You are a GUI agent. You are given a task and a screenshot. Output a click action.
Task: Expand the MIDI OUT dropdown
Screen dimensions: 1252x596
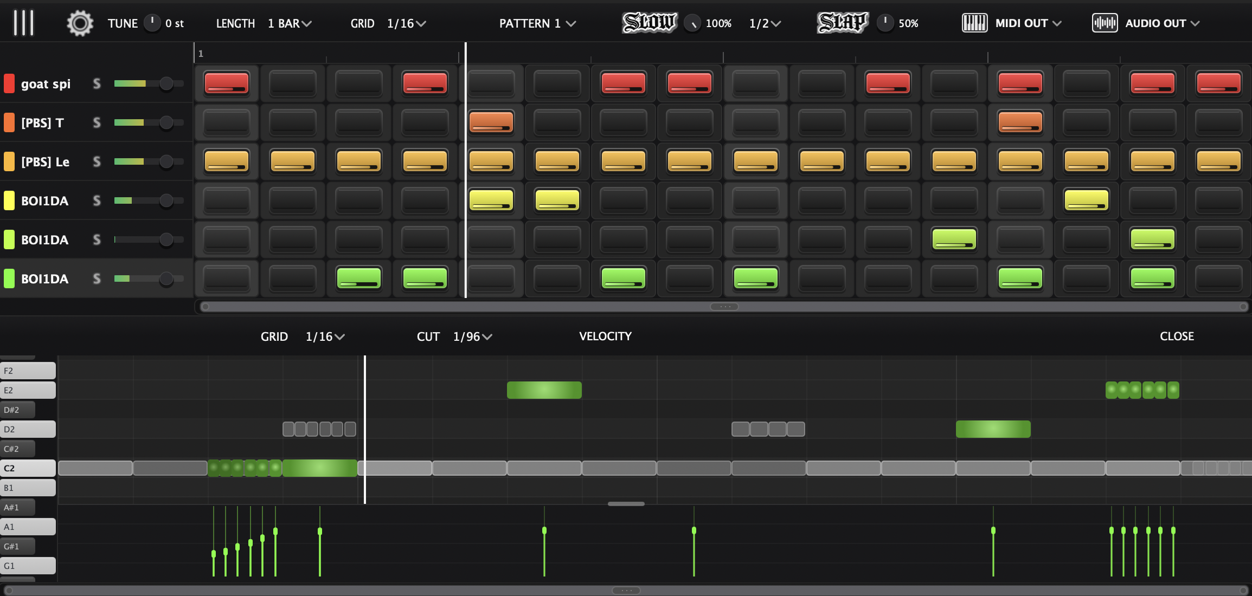pyautogui.click(x=1028, y=23)
